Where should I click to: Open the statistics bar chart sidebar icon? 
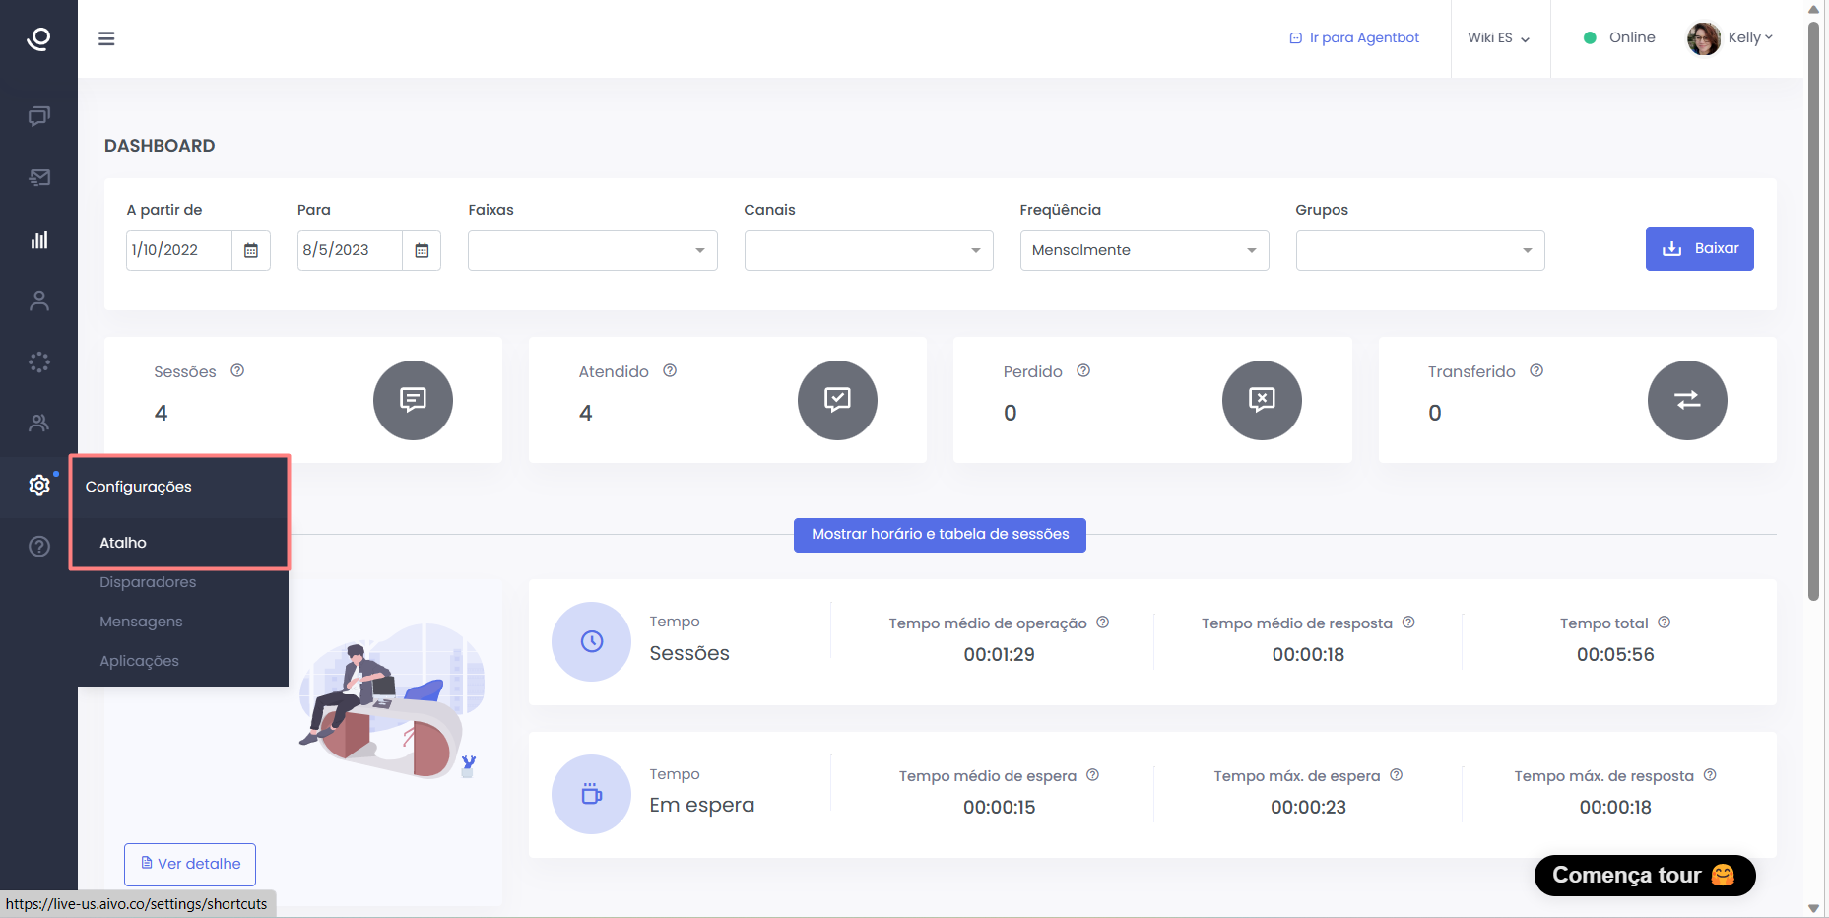[39, 240]
